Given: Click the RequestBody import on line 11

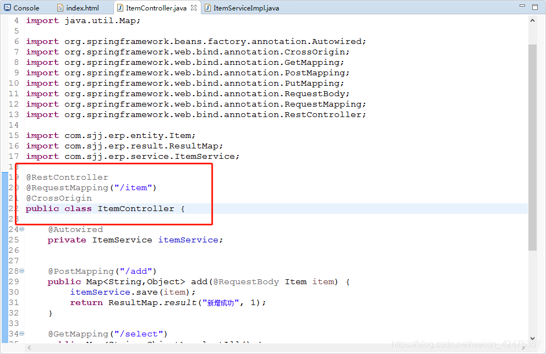Looking at the screenshot, I should tap(188, 93).
